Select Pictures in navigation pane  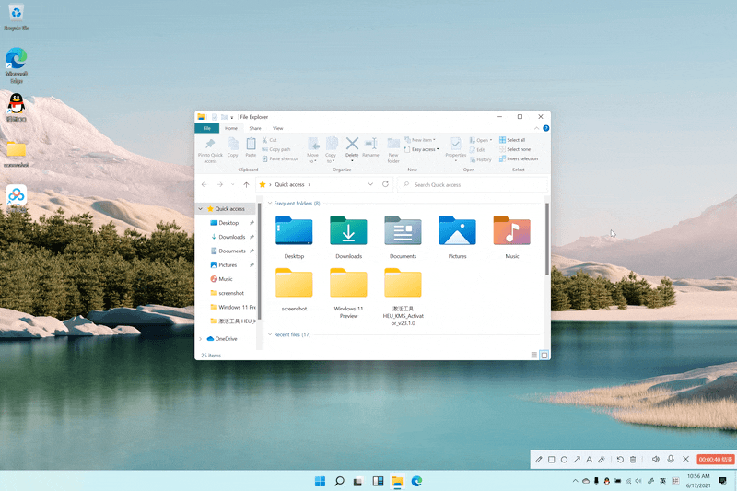click(x=228, y=265)
